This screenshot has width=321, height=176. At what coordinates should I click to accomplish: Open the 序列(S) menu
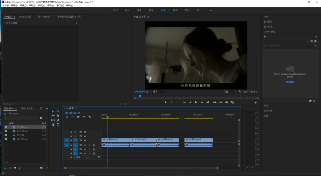pos(31,5)
